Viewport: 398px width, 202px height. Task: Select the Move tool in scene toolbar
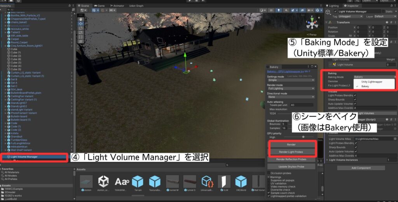(80, 24)
